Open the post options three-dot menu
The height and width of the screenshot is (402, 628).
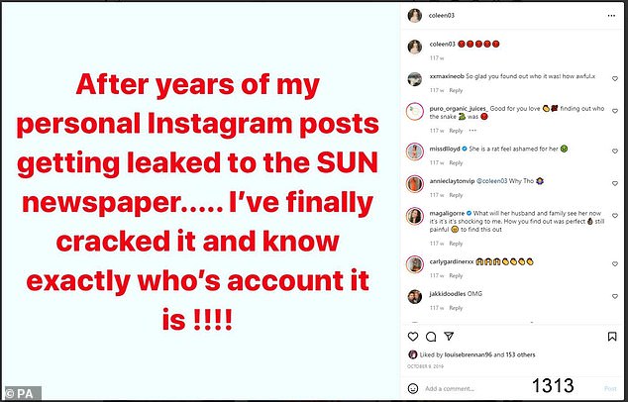point(613,16)
